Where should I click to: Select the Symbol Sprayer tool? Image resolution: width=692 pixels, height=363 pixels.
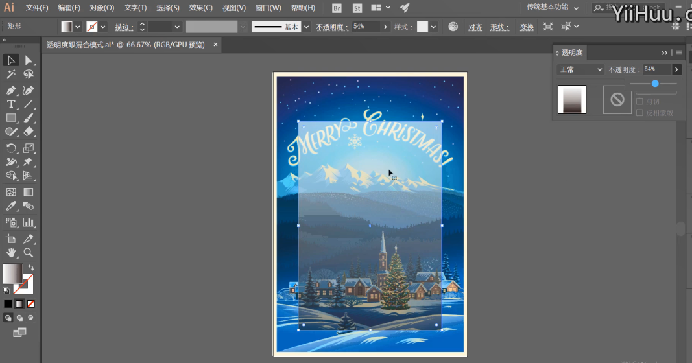[11, 222]
